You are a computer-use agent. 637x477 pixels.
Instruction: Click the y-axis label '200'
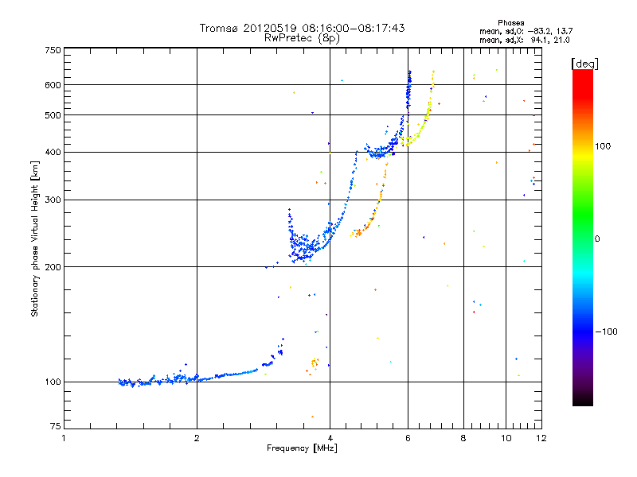tap(53, 267)
